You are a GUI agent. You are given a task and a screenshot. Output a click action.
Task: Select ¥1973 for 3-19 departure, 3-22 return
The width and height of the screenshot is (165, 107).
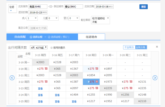108,82
